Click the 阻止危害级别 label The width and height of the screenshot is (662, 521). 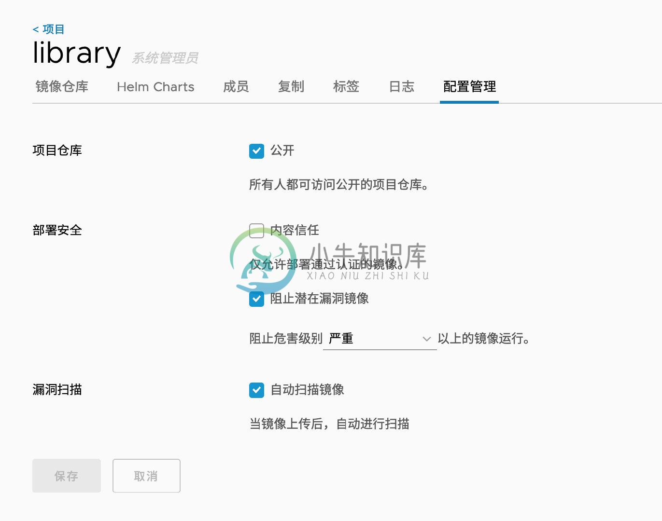click(285, 339)
